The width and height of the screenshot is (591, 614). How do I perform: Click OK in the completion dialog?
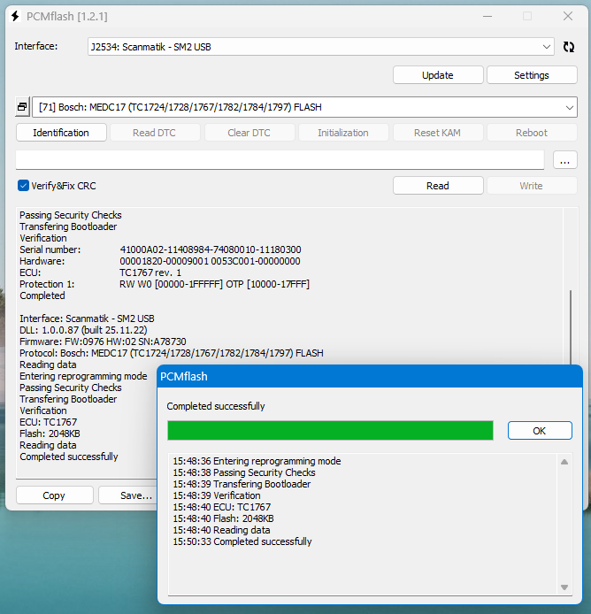[x=540, y=431]
